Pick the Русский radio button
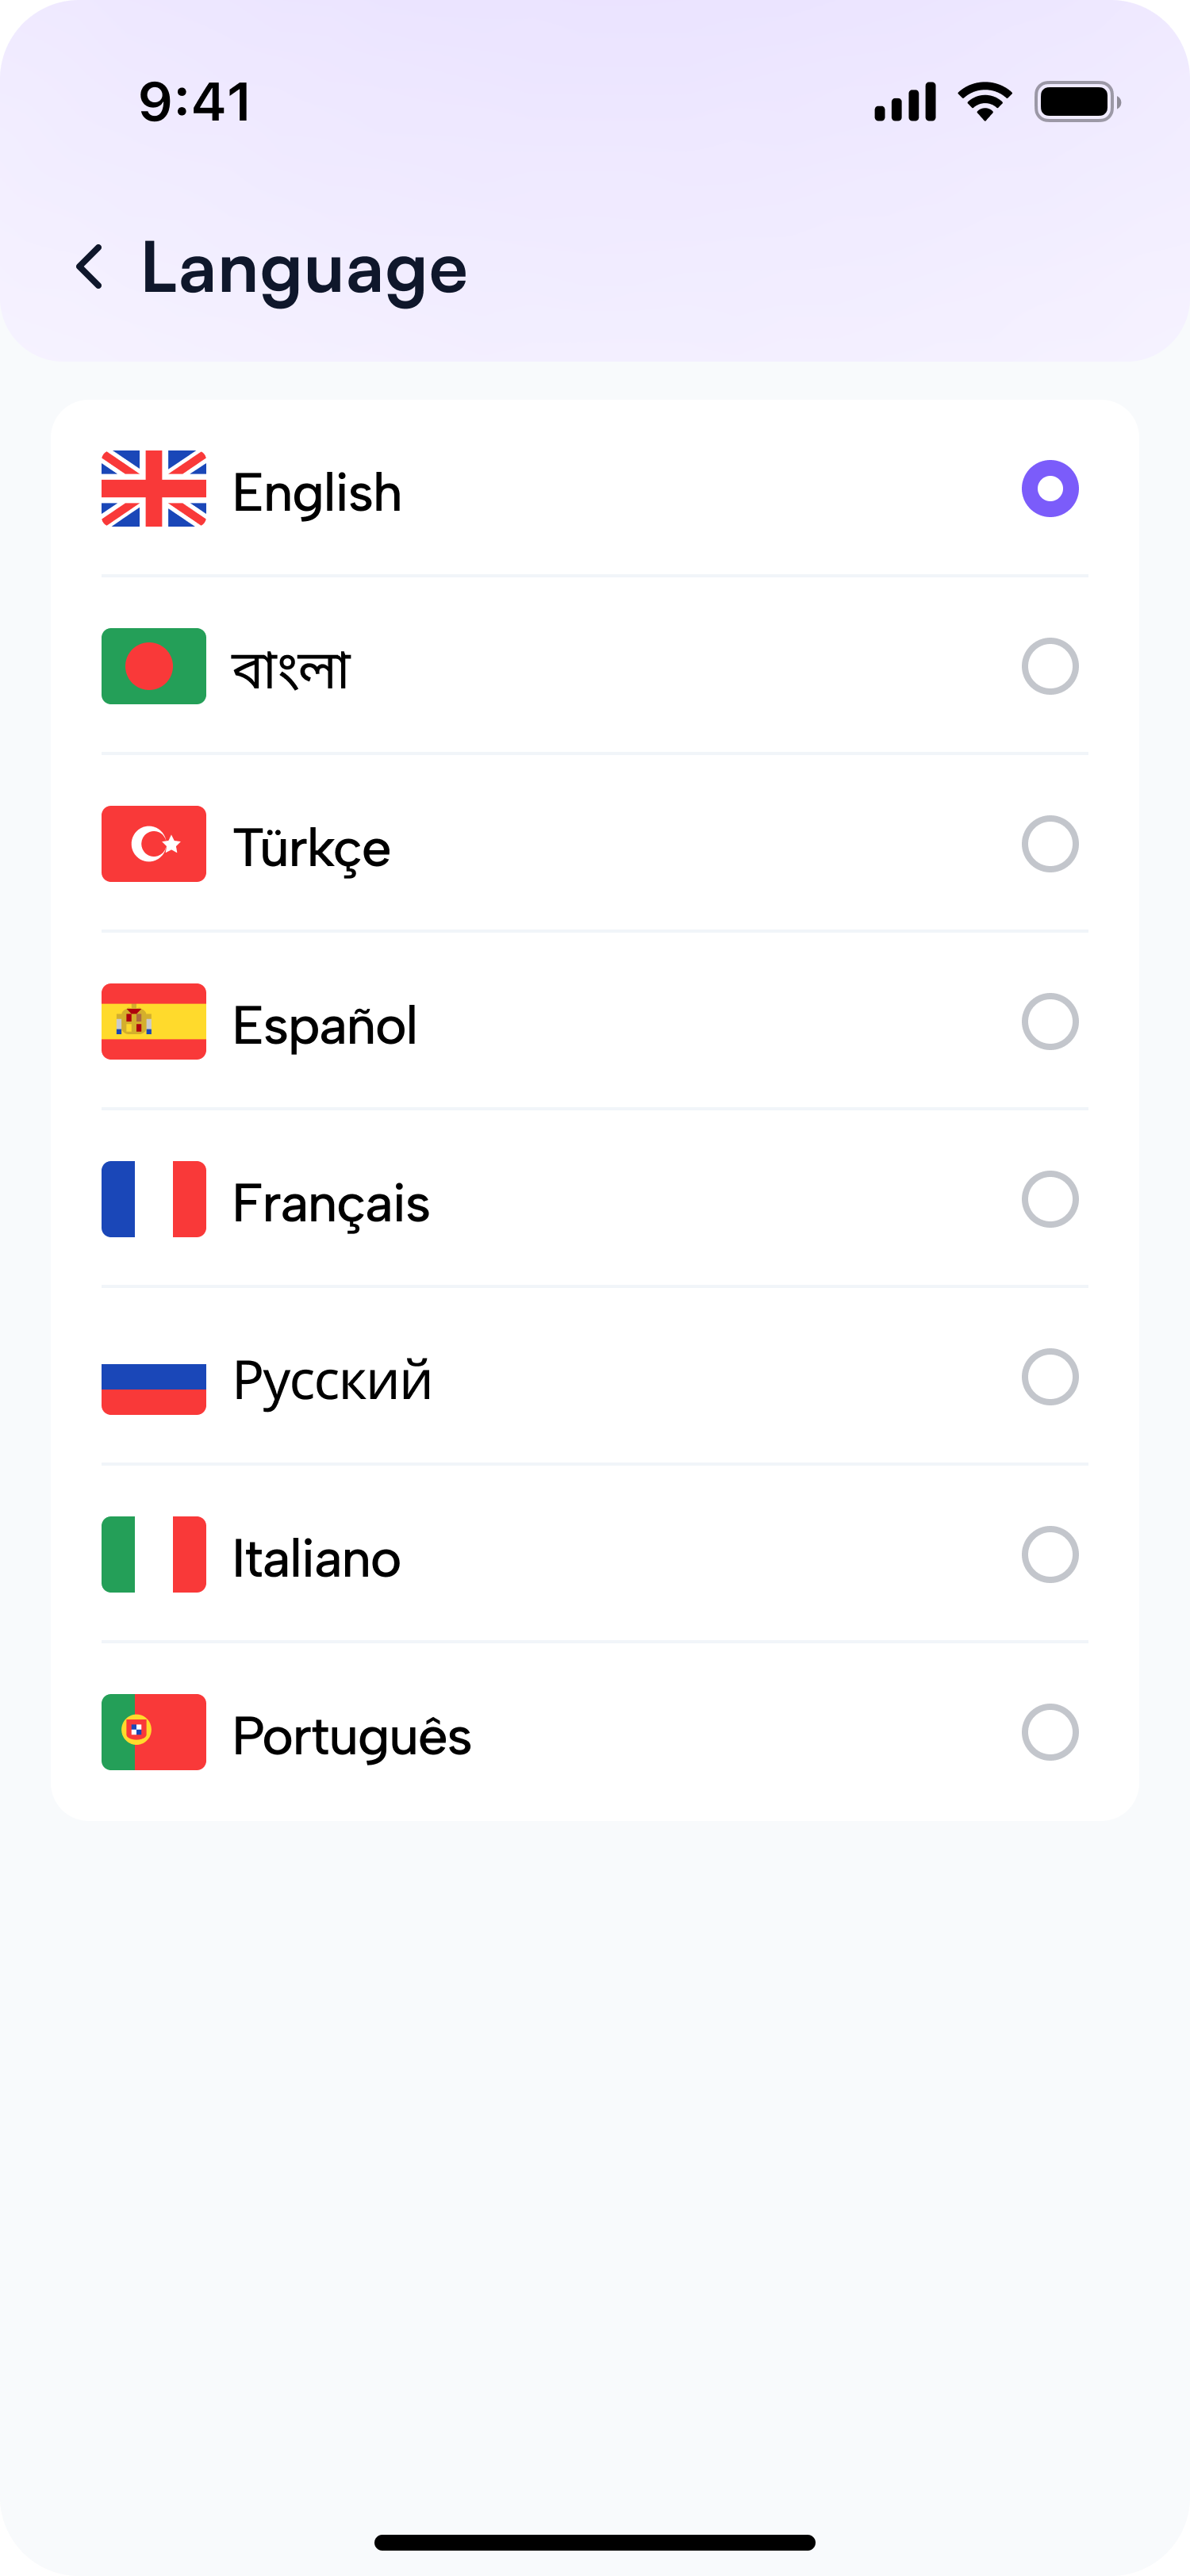1190x2576 pixels. coord(1050,1377)
